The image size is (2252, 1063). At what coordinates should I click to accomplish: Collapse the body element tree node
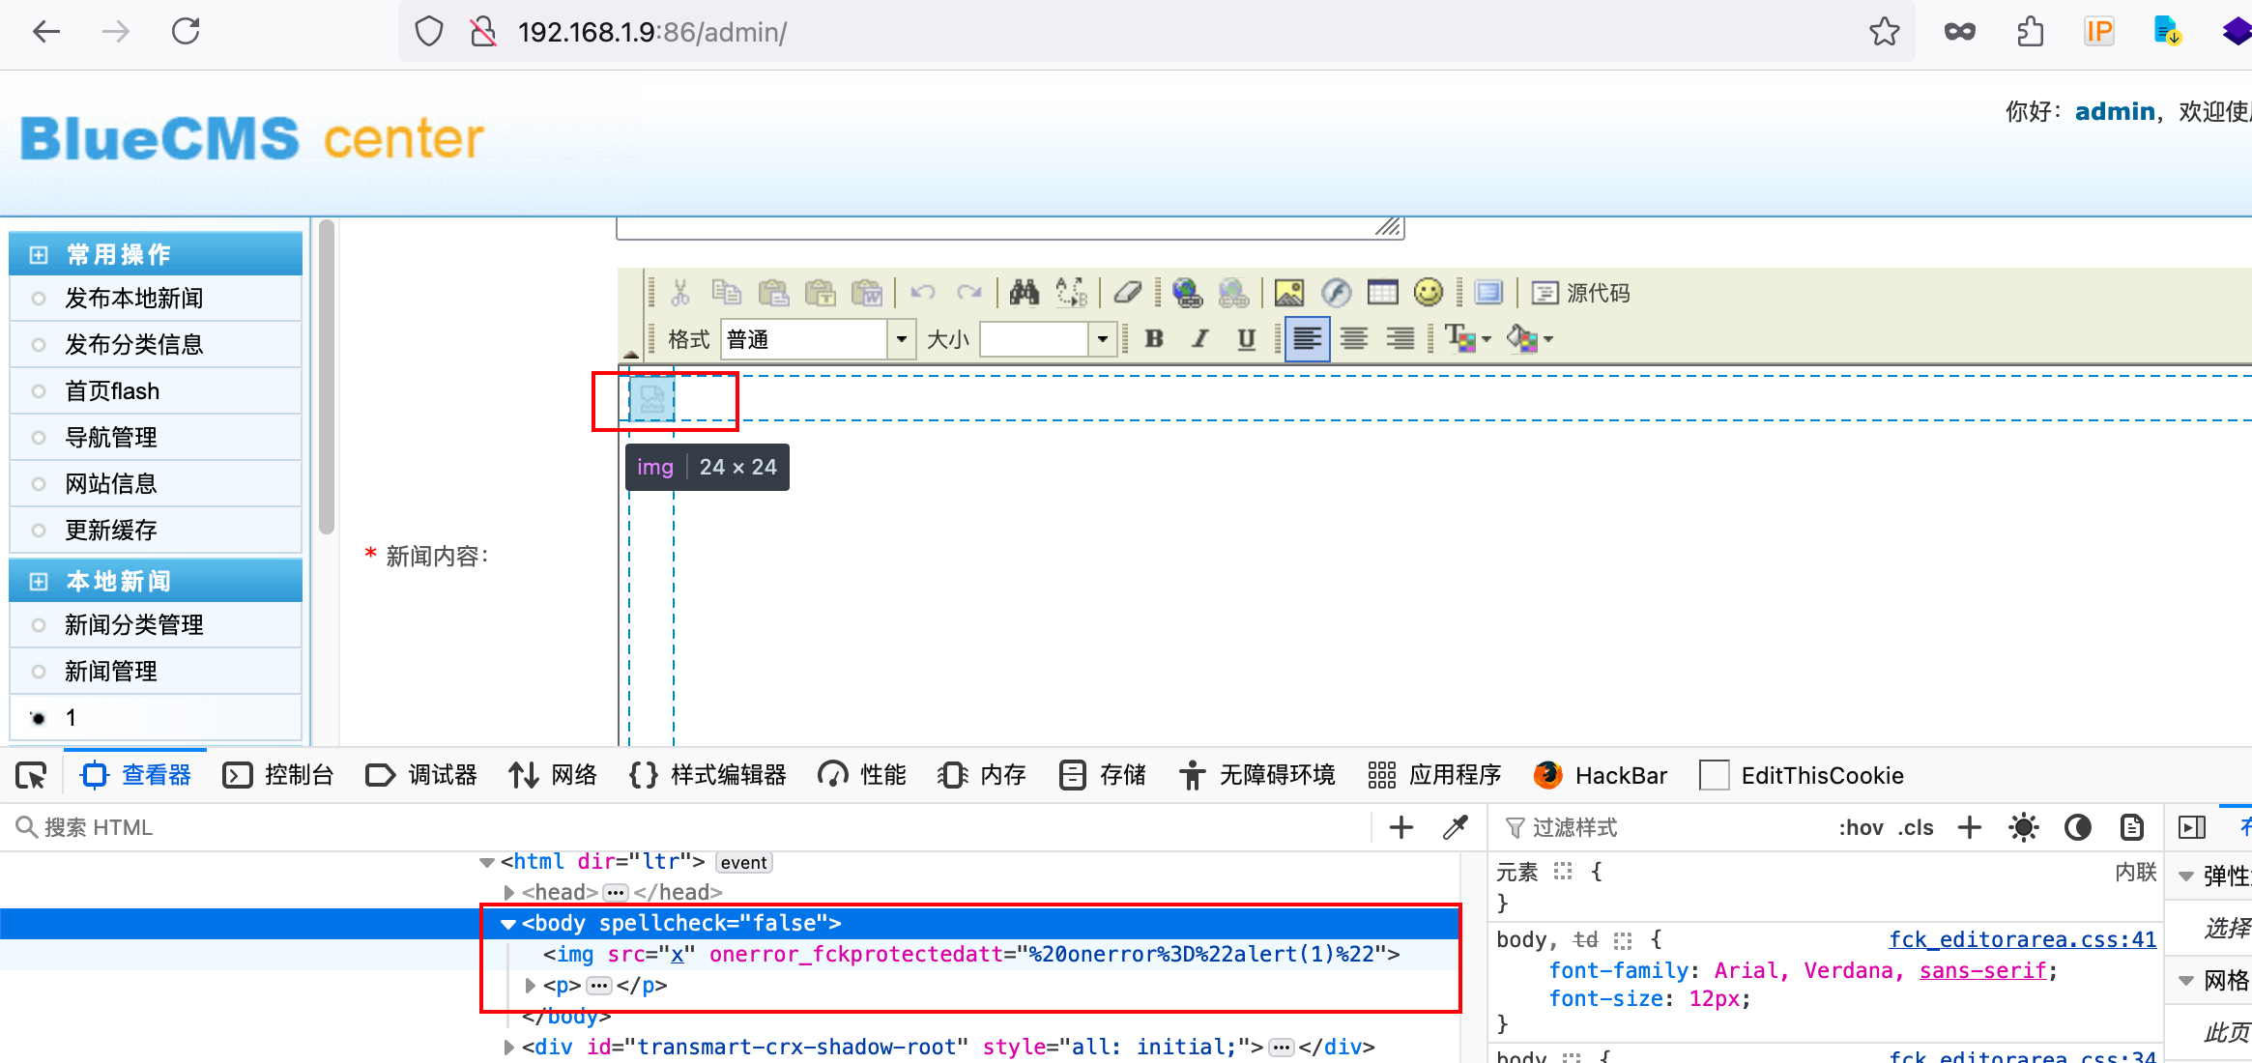click(507, 924)
